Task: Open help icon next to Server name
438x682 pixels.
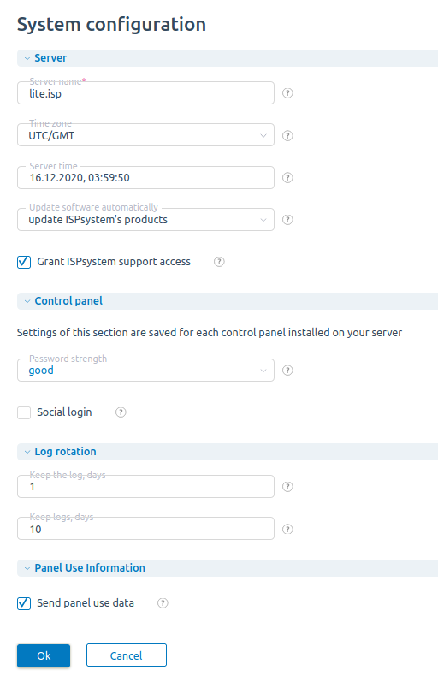Action: (287, 93)
